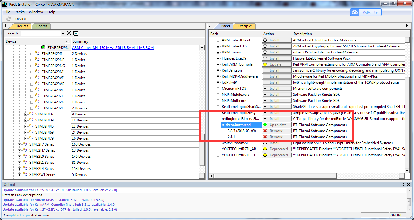This screenshot has width=414, height=220.
Task: Open the File menu
Action: coord(7,12)
